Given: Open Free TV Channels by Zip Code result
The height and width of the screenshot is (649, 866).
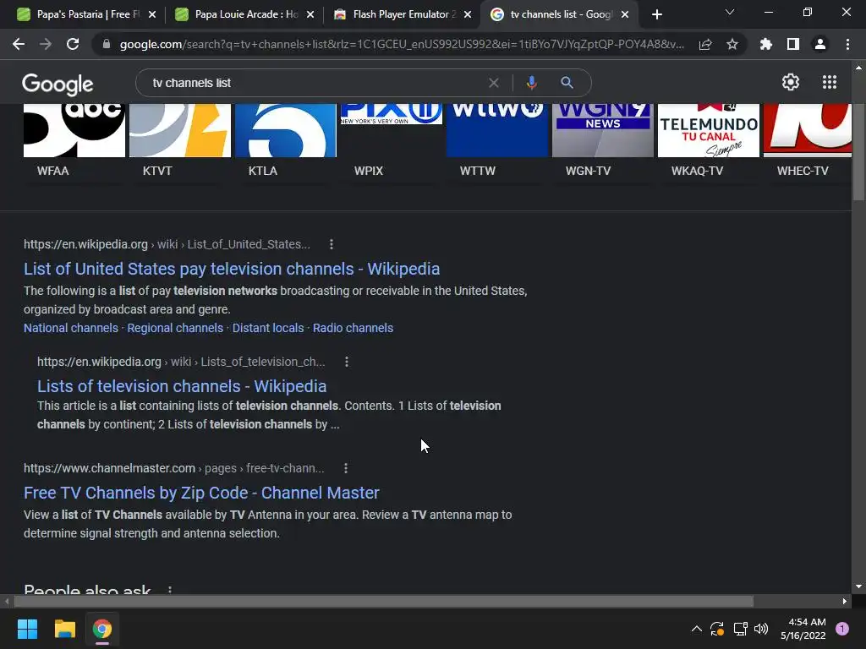Looking at the screenshot, I should pos(201,493).
